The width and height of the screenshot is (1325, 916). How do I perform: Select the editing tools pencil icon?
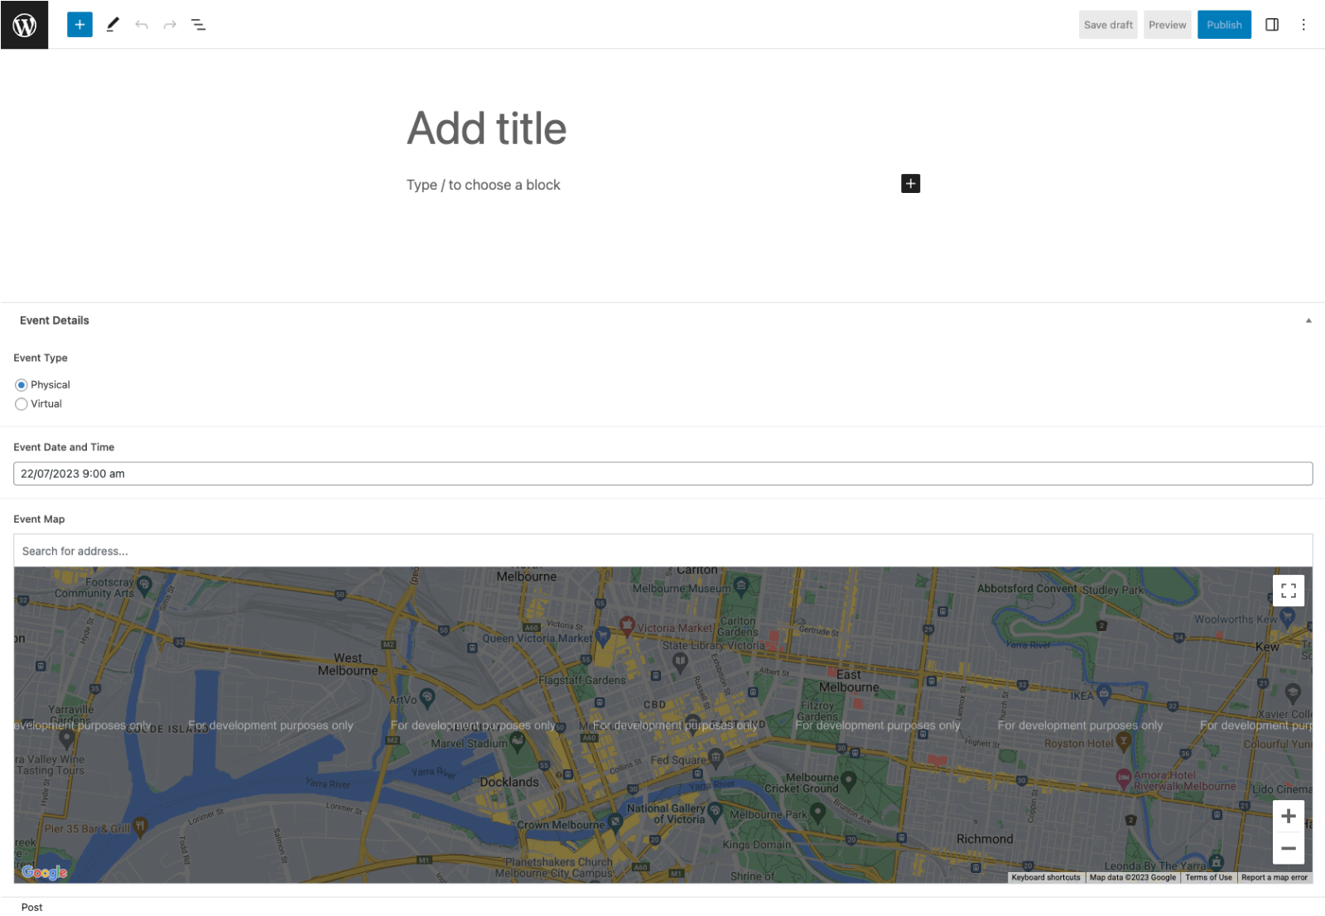[x=113, y=24]
